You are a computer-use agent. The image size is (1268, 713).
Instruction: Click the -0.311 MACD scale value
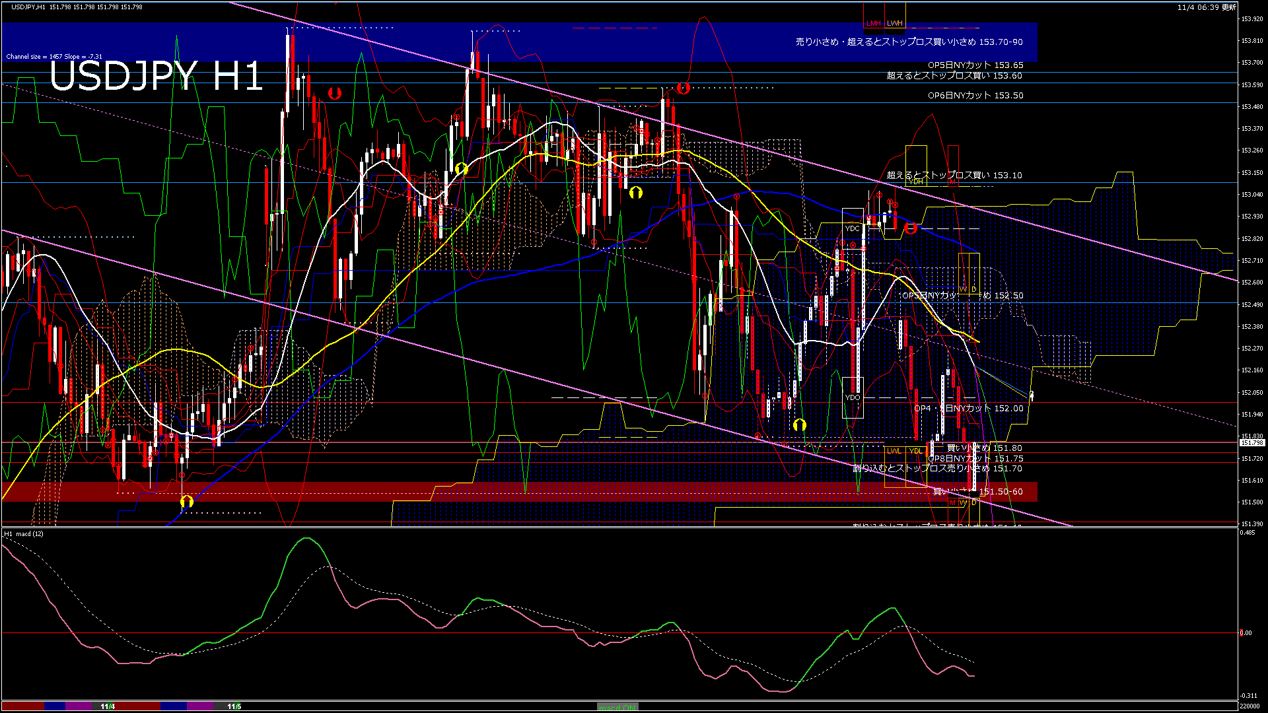tap(1249, 696)
